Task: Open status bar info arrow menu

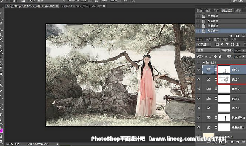Action: click(x=57, y=144)
